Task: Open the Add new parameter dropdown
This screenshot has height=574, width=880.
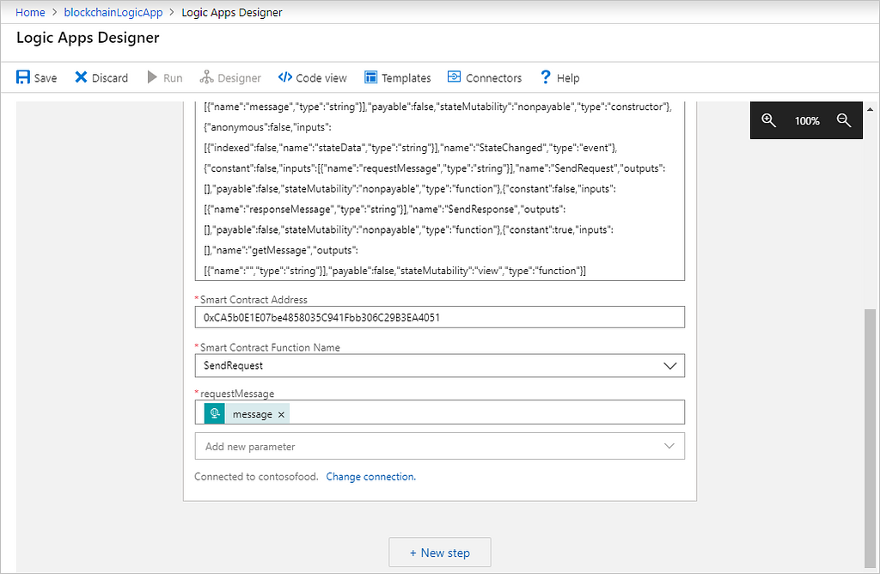Action: click(x=670, y=447)
